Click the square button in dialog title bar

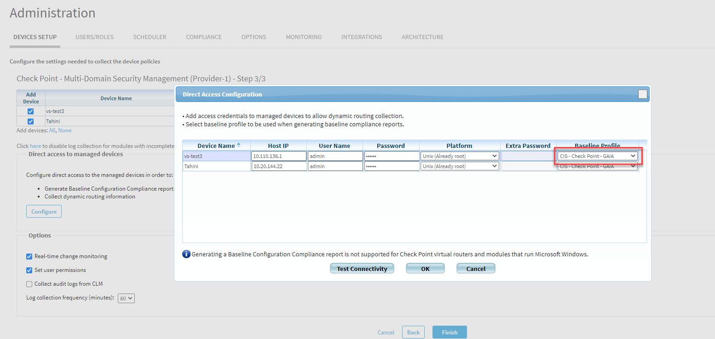[x=642, y=94]
